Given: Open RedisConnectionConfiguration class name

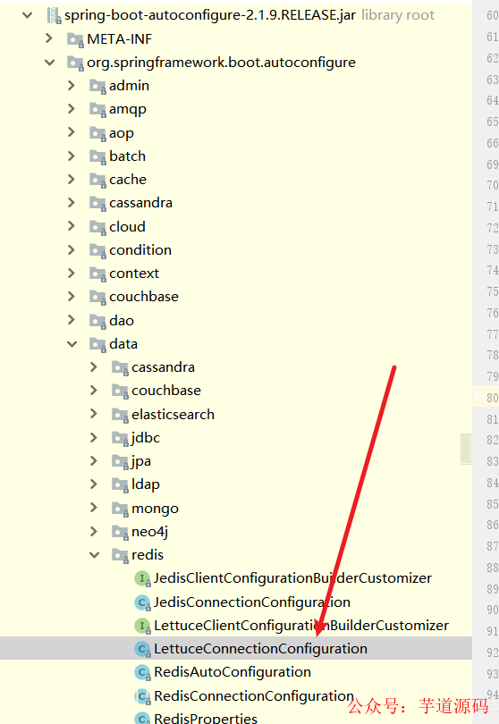Looking at the screenshot, I should tap(254, 695).
